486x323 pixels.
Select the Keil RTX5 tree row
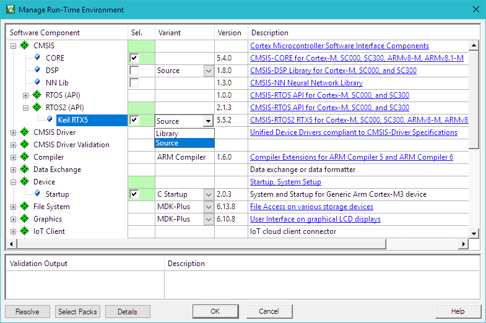92,120
